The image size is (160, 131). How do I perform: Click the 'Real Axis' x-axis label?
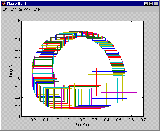click(82, 125)
